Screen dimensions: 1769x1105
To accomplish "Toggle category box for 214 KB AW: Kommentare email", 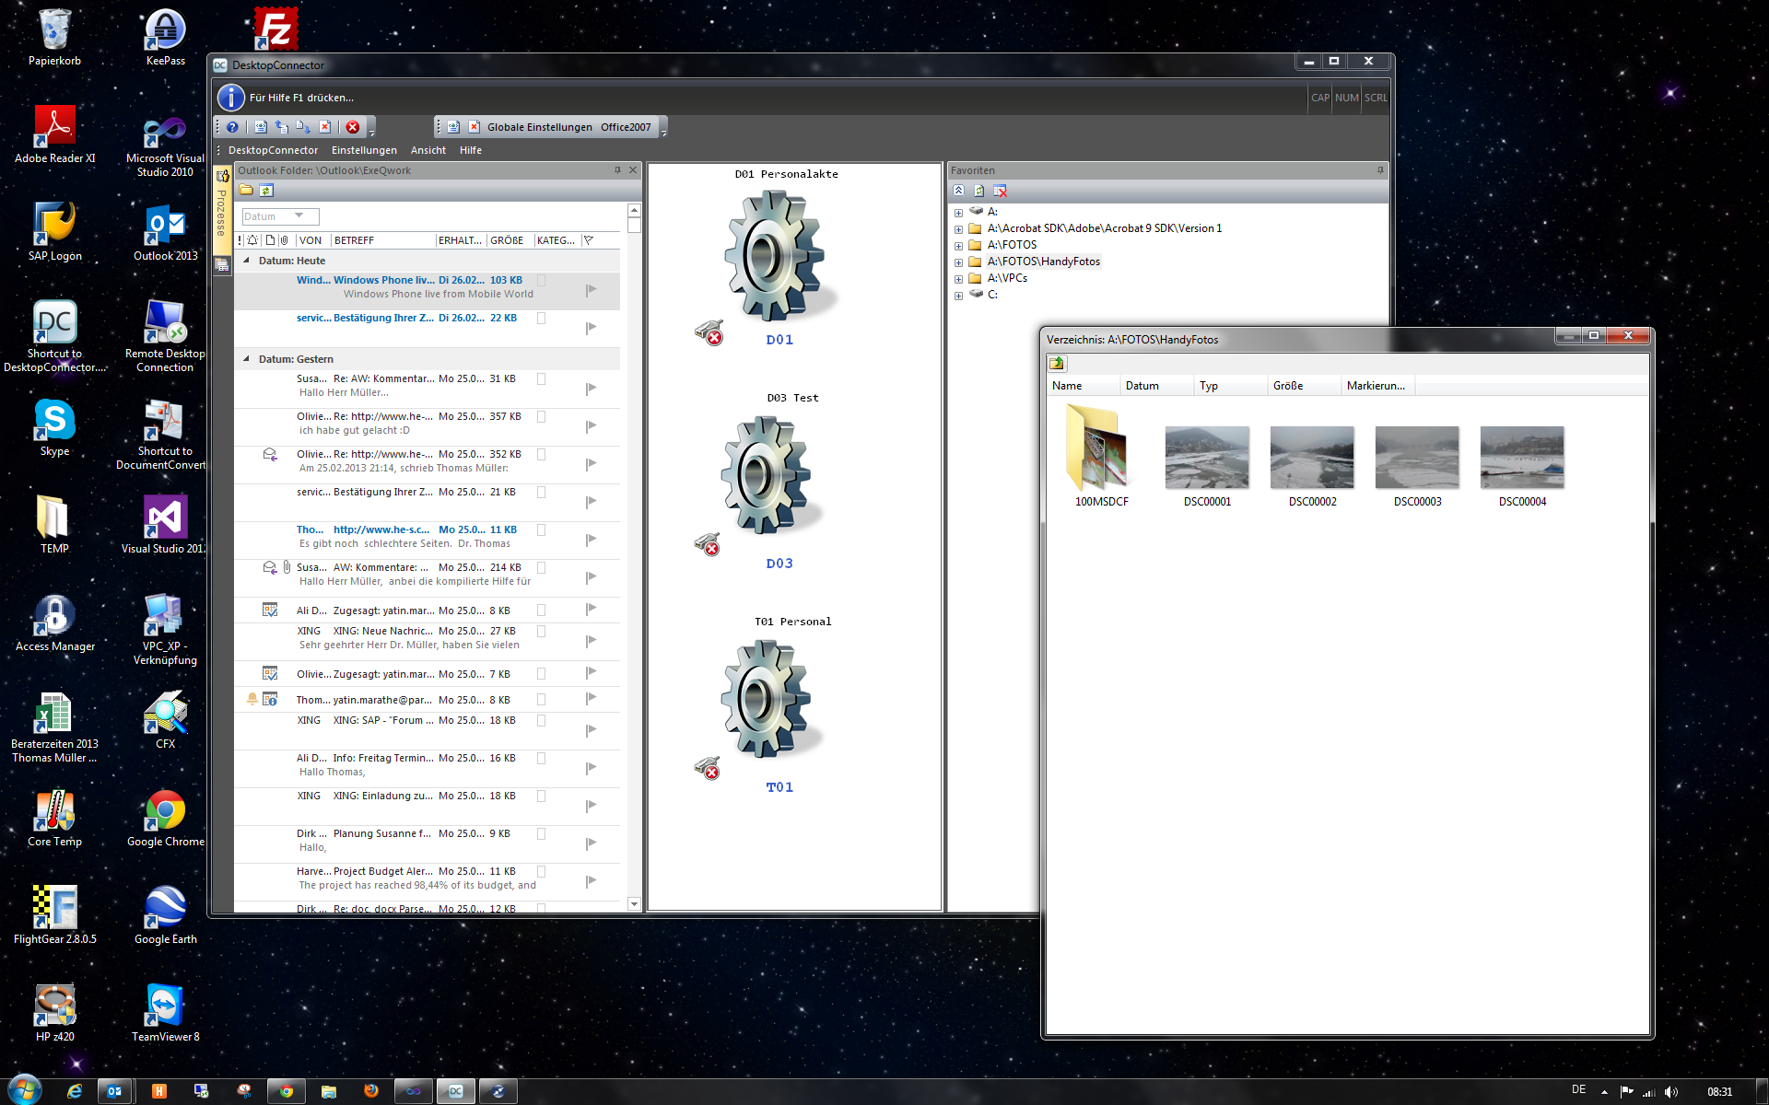I will [x=542, y=567].
